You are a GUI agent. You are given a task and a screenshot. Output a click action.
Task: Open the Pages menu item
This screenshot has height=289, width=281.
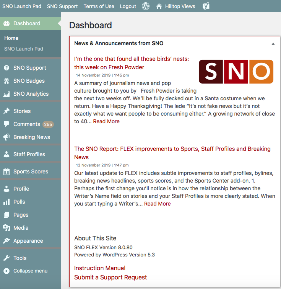click(x=21, y=215)
